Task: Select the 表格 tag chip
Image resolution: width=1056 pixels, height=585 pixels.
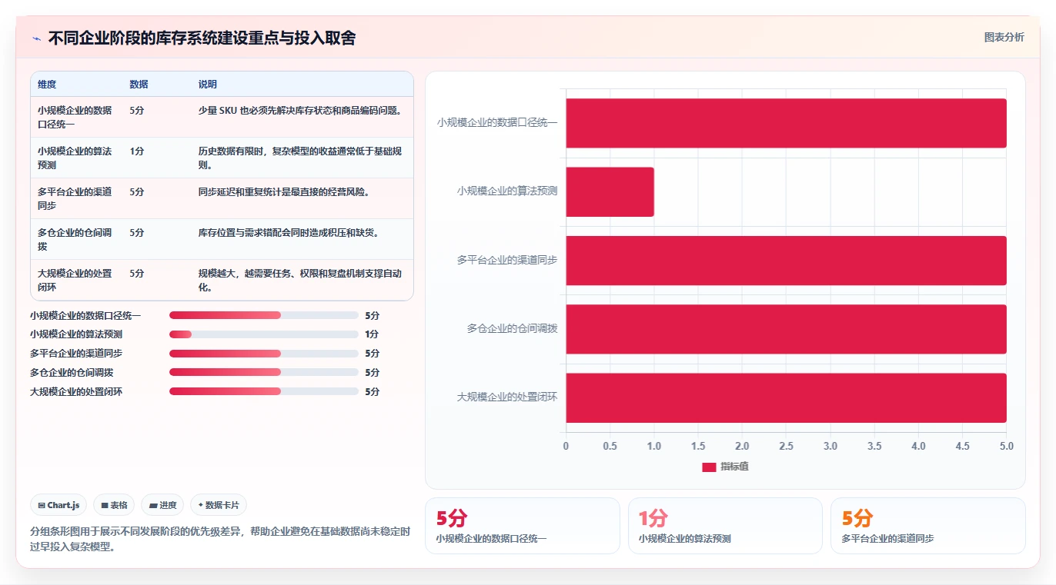Action: (114, 505)
